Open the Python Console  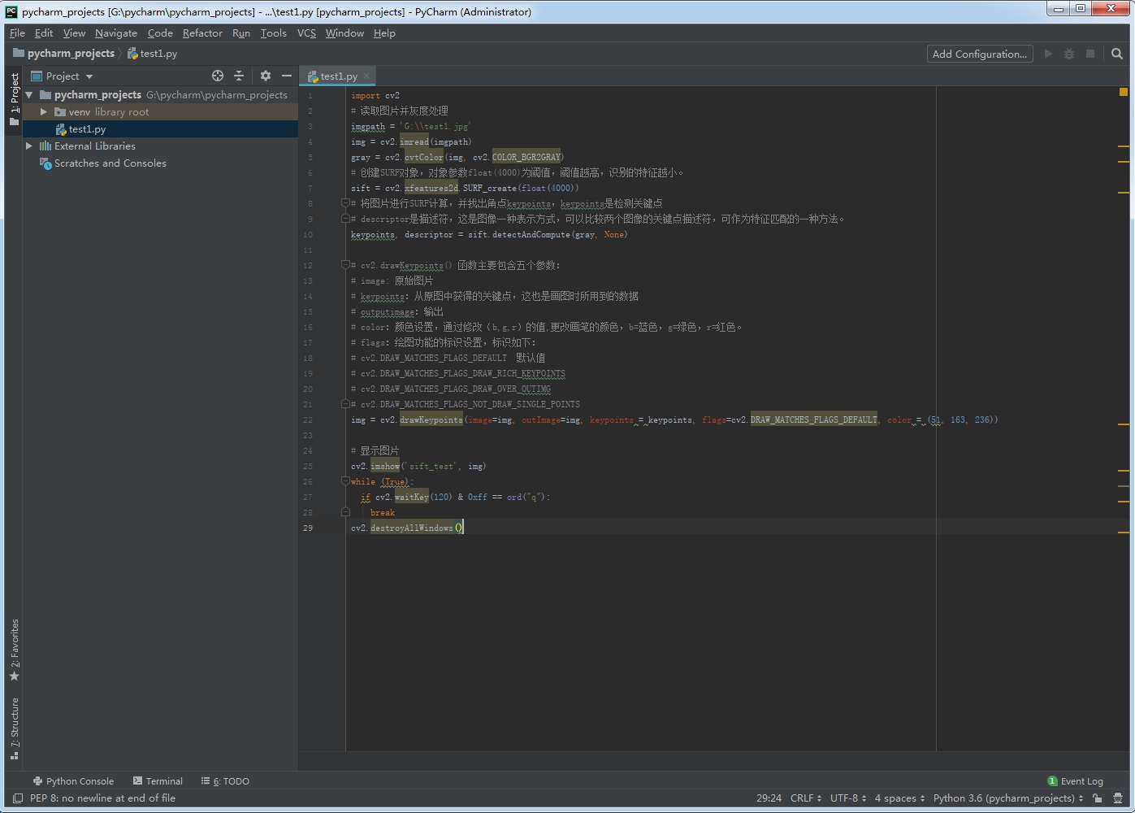click(73, 780)
